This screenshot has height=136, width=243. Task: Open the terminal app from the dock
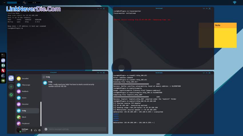[x=3, y=55]
